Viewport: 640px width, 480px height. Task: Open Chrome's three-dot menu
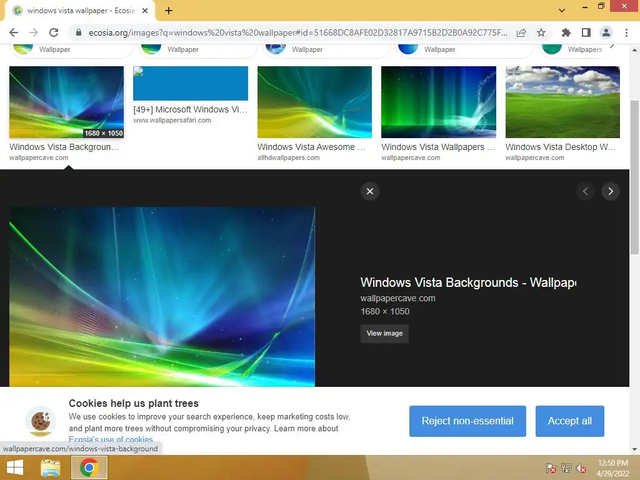[626, 32]
